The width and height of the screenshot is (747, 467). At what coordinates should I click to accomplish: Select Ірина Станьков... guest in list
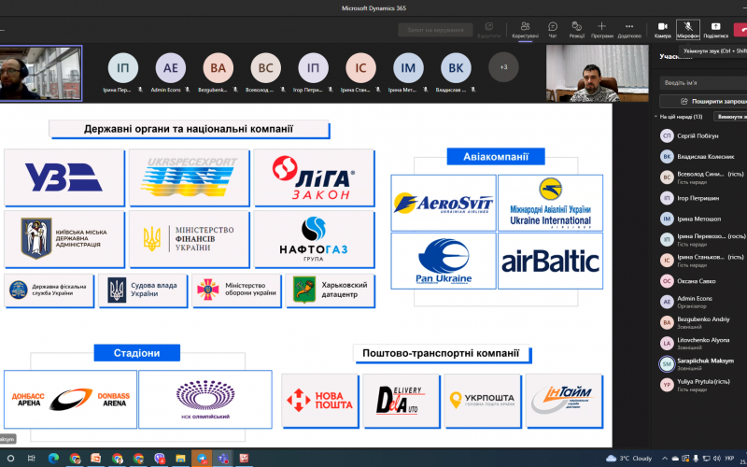(702, 261)
